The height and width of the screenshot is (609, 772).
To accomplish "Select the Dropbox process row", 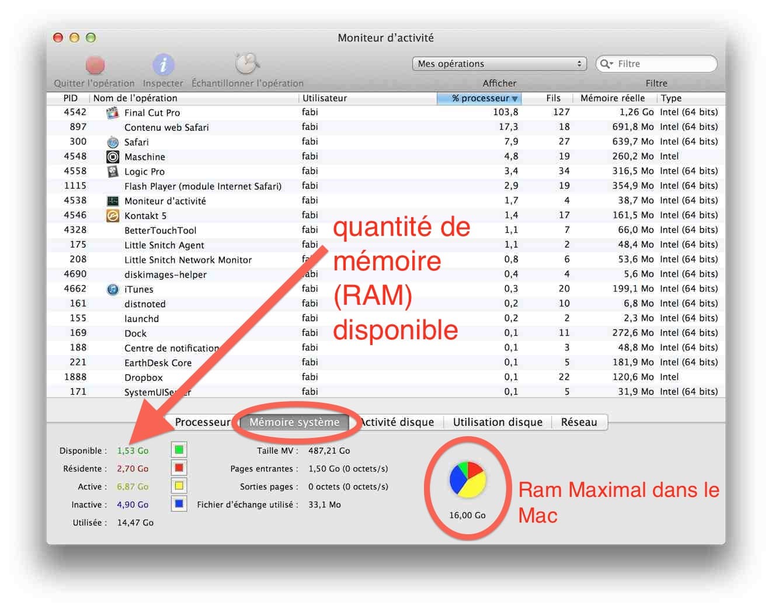I will [x=386, y=377].
